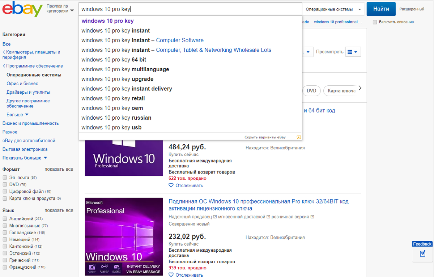Open the partially hidden sort dropdown arrow

pyautogui.click(x=307, y=52)
